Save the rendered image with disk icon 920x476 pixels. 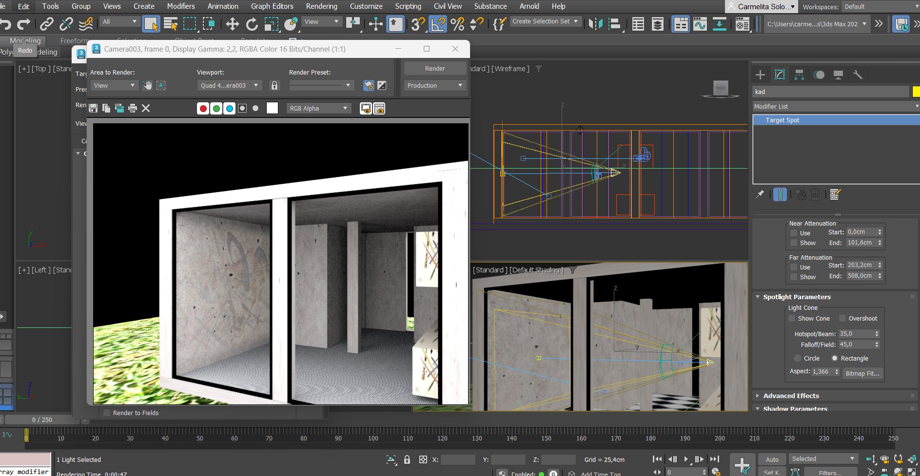pyautogui.click(x=93, y=108)
